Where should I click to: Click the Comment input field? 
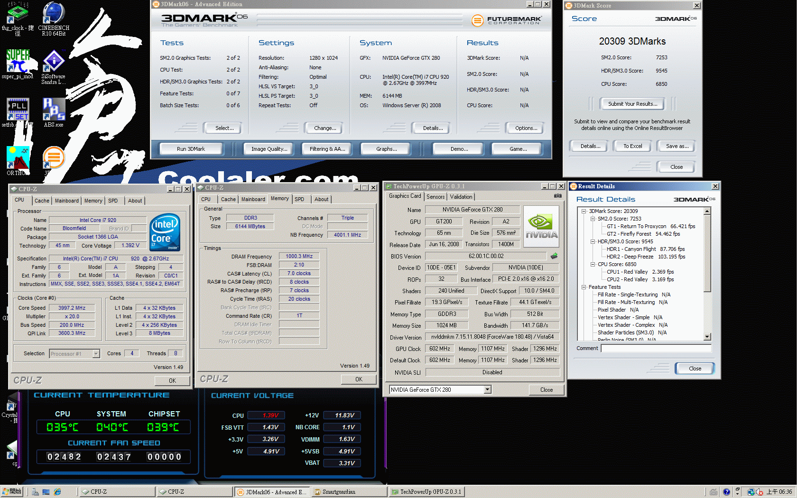pos(656,348)
